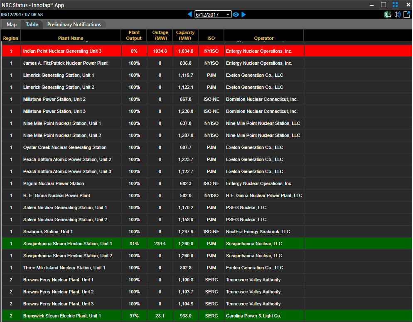The height and width of the screenshot is (322, 413).
Task: Click the 06/12/2017 07:06:58 timestamp
Action: pyautogui.click(x=22, y=15)
